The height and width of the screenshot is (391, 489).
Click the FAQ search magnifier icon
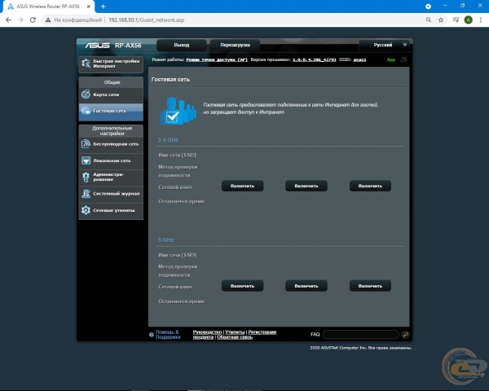click(405, 335)
